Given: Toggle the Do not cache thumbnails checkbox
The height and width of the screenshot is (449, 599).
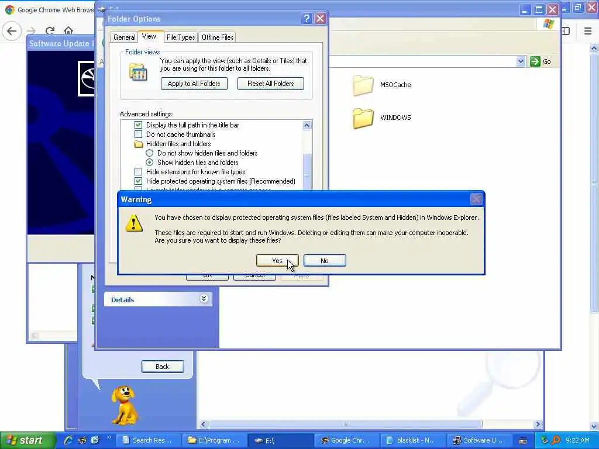Looking at the screenshot, I should [138, 134].
